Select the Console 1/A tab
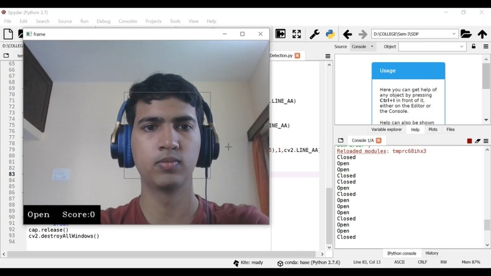The width and height of the screenshot is (491, 276). coord(362,140)
